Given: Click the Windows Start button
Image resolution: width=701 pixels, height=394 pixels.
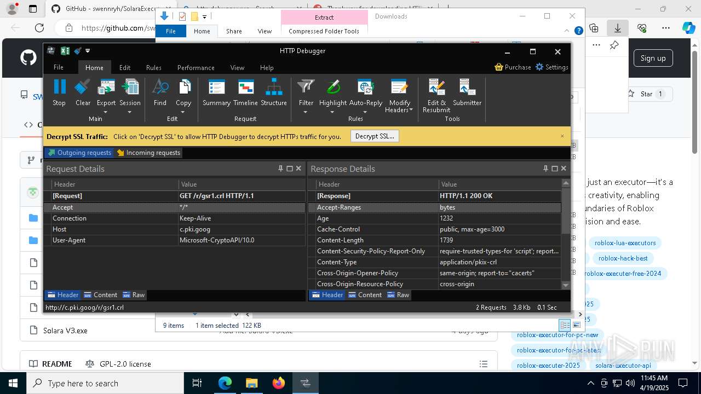Looking at the screenshot, I should (x=13, y=383).
